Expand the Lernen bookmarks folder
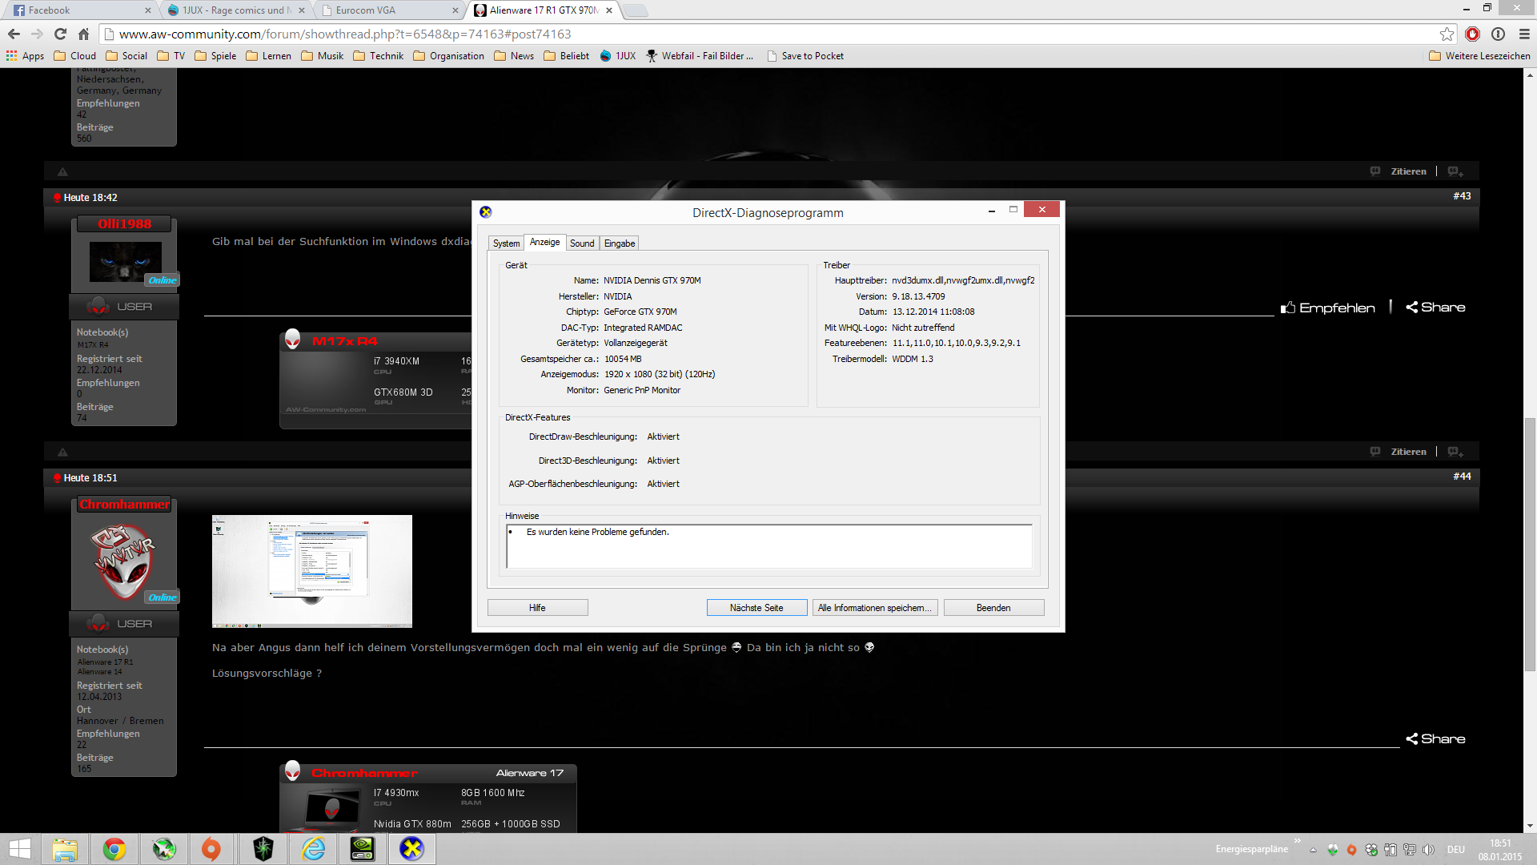The image size is (1537, 865). 268,56
